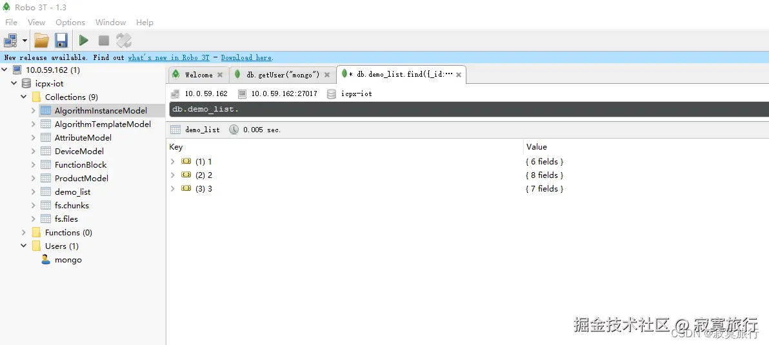Expand the fs.chunks collection arrow
This screenshot has width=769, height=345.
(34, 205)
